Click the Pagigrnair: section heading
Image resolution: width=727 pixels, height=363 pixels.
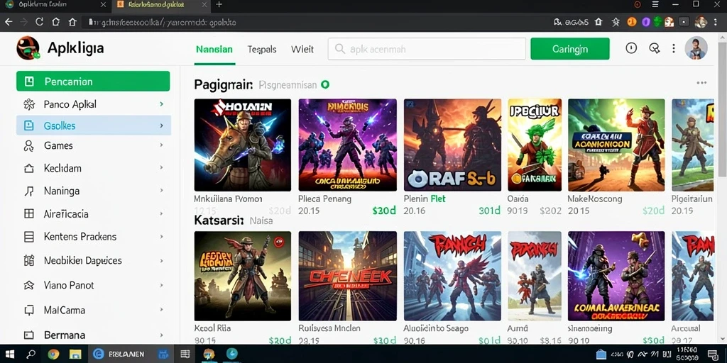[224, 85]
